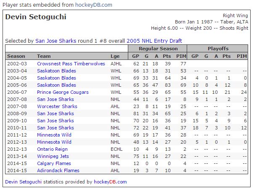
Task: Click San Jose Sharks in the 2010-11 row
Action: point(56,128)
